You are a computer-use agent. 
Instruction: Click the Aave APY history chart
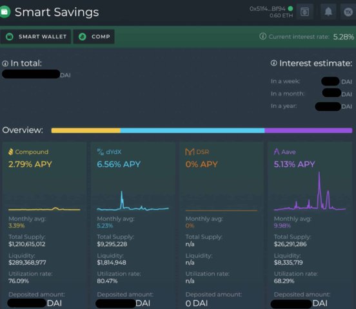coord(310,191)
